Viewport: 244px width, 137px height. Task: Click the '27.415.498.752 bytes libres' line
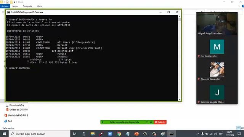pyautogui.click(x=58, y=62)
